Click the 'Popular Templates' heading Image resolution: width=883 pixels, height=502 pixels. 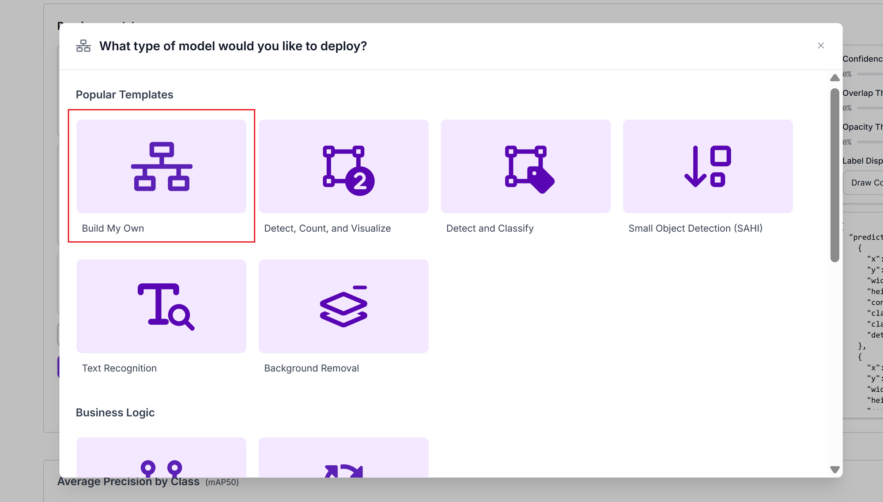tap(125, 94)
